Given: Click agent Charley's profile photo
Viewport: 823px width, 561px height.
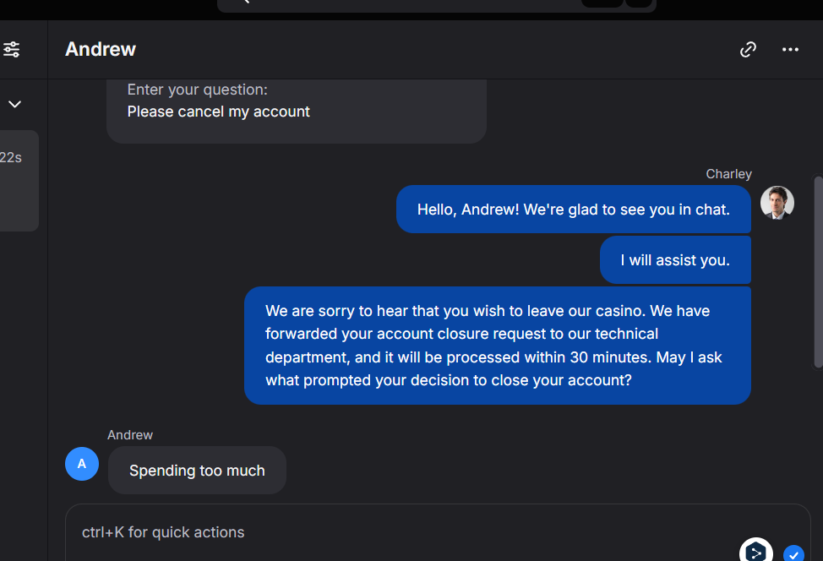Looking at the screenshot, I should 777,203.
